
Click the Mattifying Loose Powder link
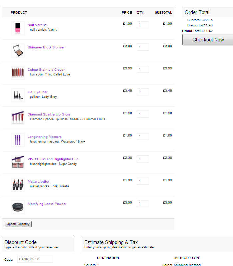pyautogui.click(x=47, y=204)
